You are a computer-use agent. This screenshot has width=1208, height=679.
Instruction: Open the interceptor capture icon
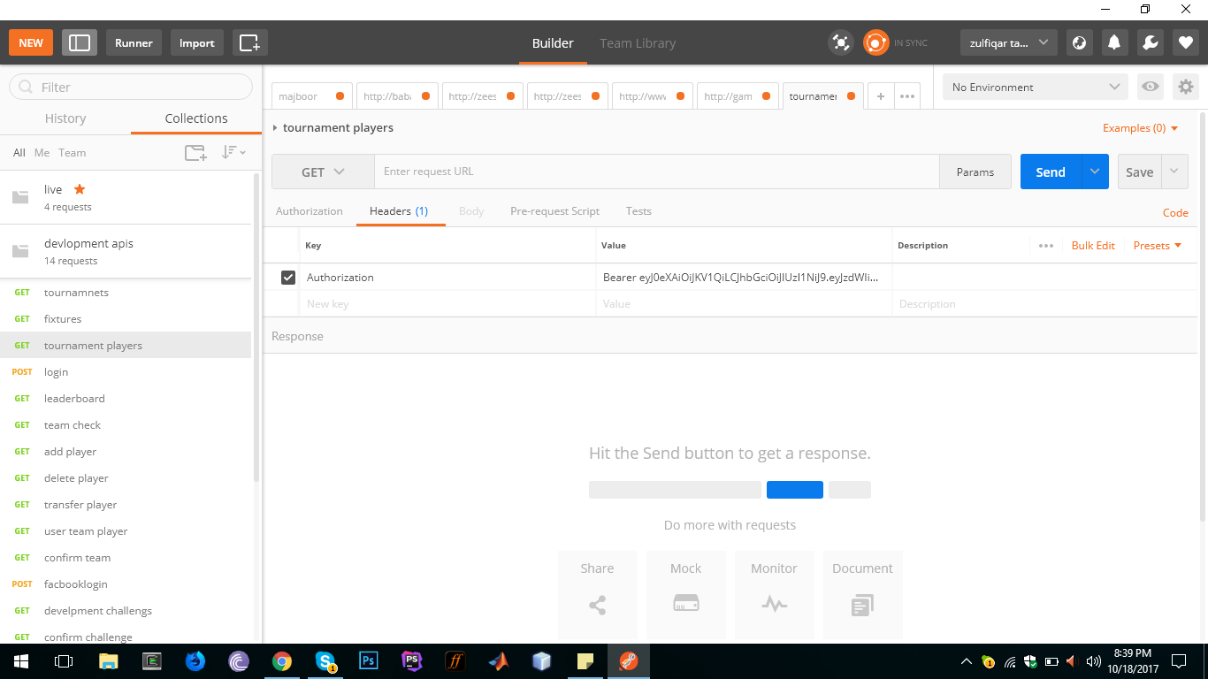[x=840, y=42]
